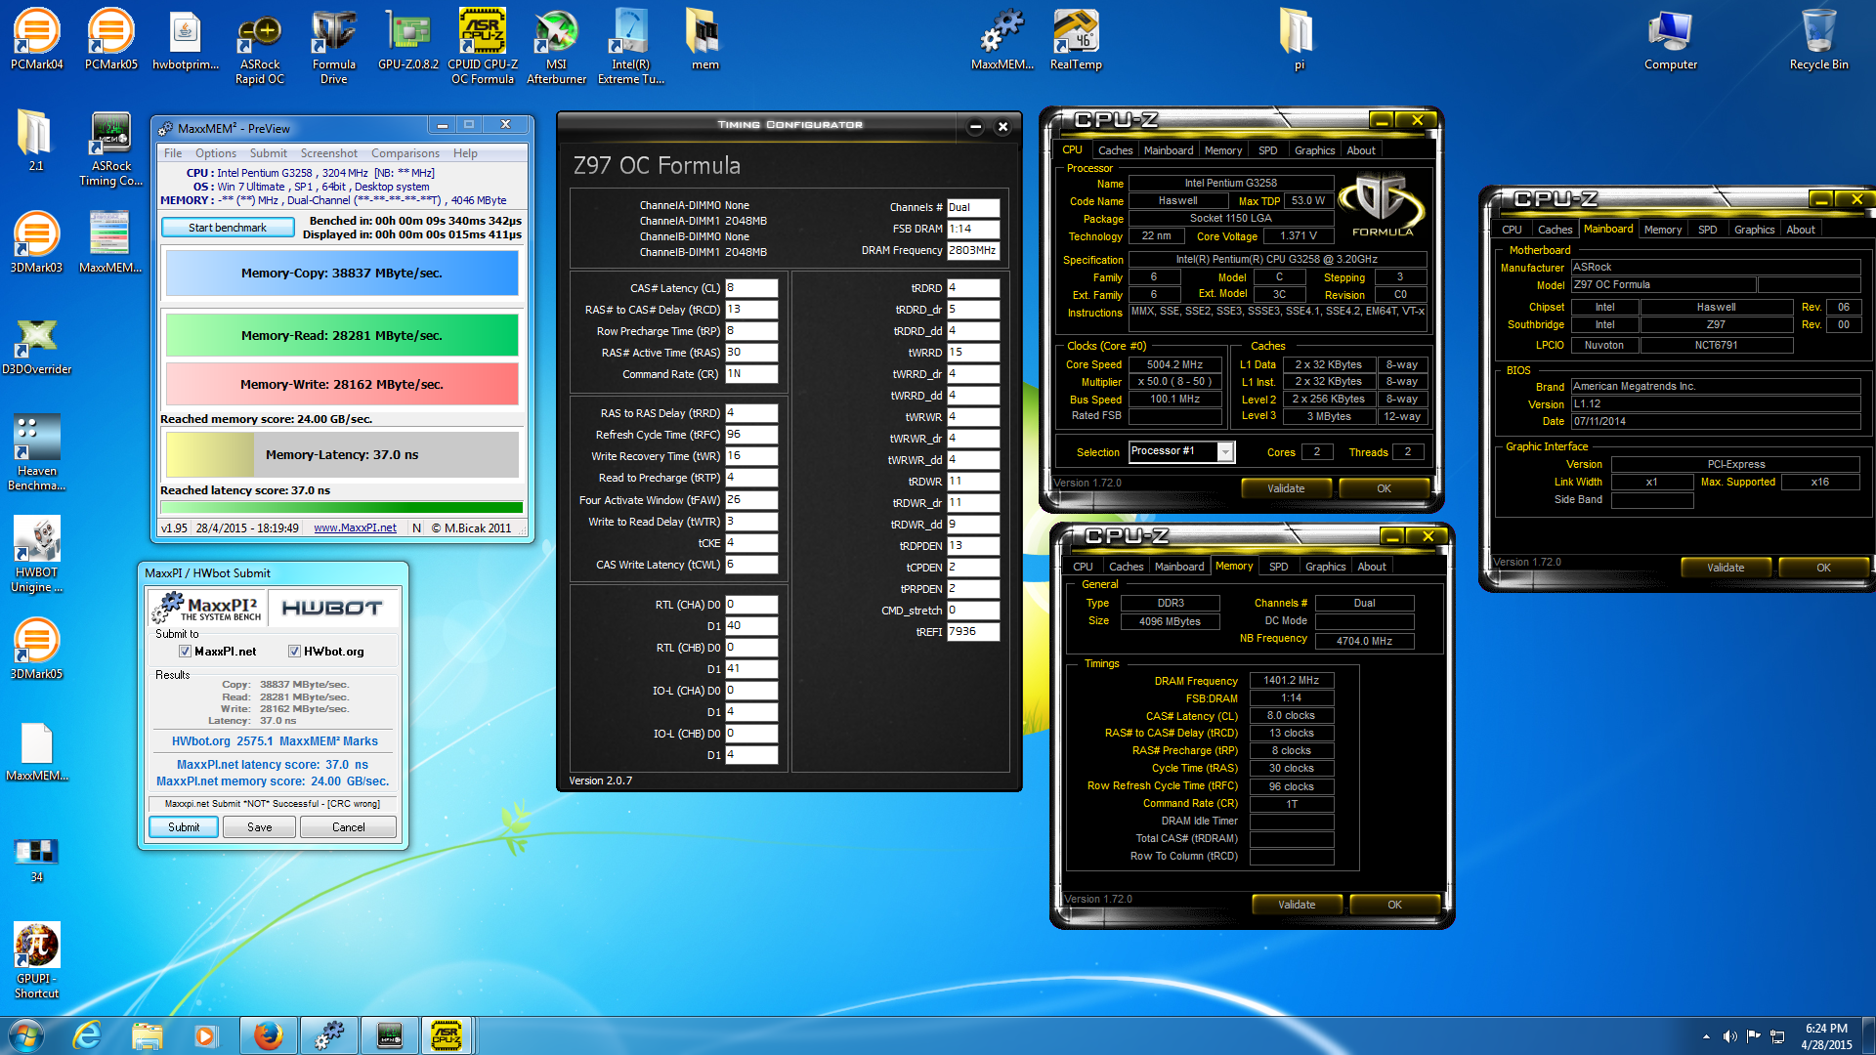
Task: Click OK in CPU-Z CPU window
Action: pyautogui.click(x=1384, y=488)
